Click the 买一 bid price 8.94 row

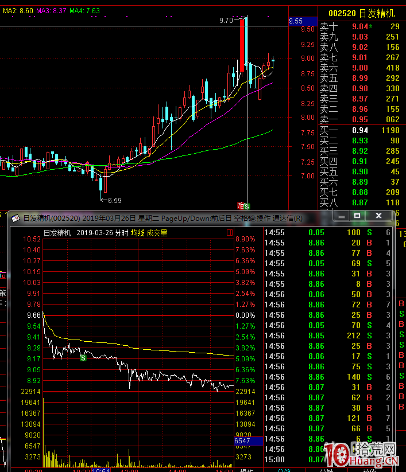coord(360,131)
